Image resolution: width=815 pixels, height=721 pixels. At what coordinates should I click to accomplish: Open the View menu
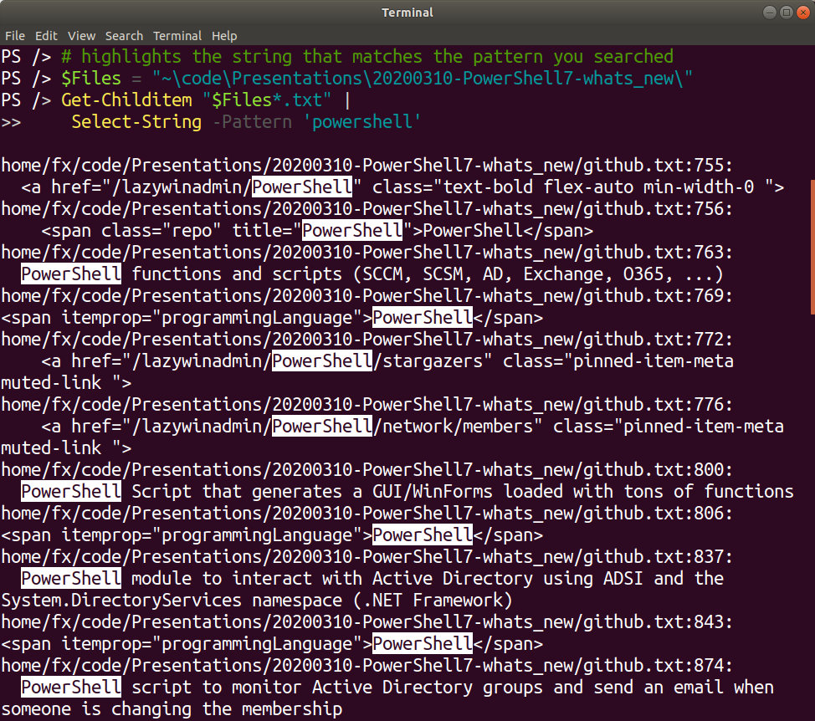(81, 36)
